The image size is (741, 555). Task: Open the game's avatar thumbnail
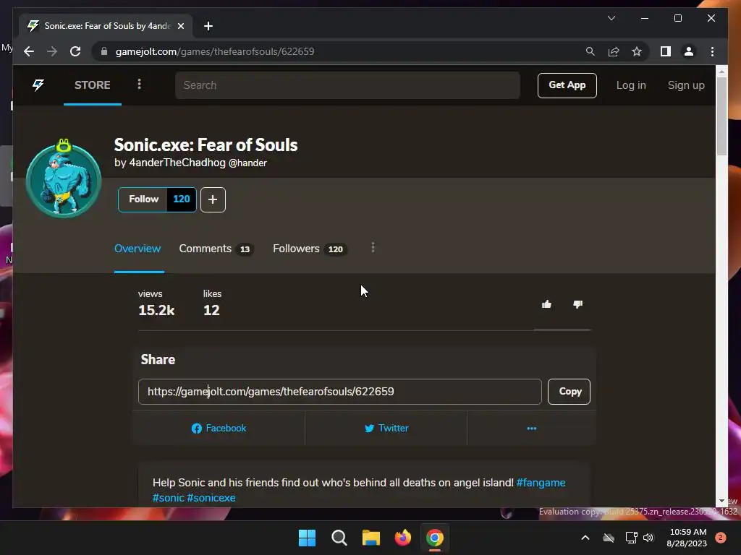pos(64,179)
